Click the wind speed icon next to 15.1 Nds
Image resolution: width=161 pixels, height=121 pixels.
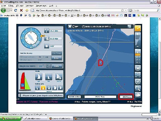[47, 31]
